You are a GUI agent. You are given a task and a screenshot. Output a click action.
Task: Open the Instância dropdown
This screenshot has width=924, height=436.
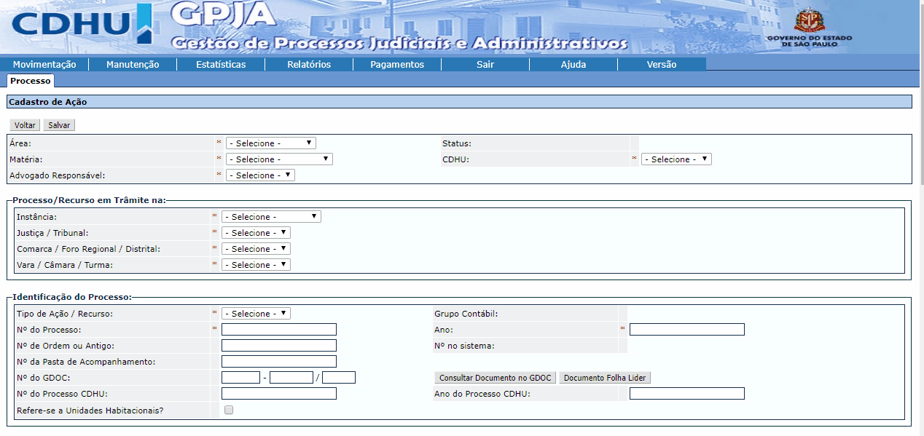pos(271,217)
